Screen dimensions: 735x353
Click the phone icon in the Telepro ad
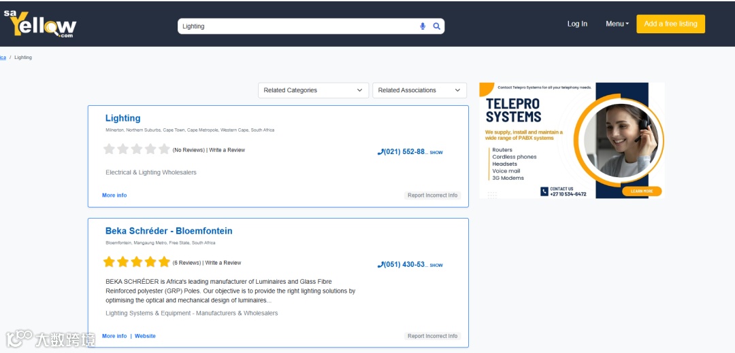pyautogui.click(x=544, y=191)
